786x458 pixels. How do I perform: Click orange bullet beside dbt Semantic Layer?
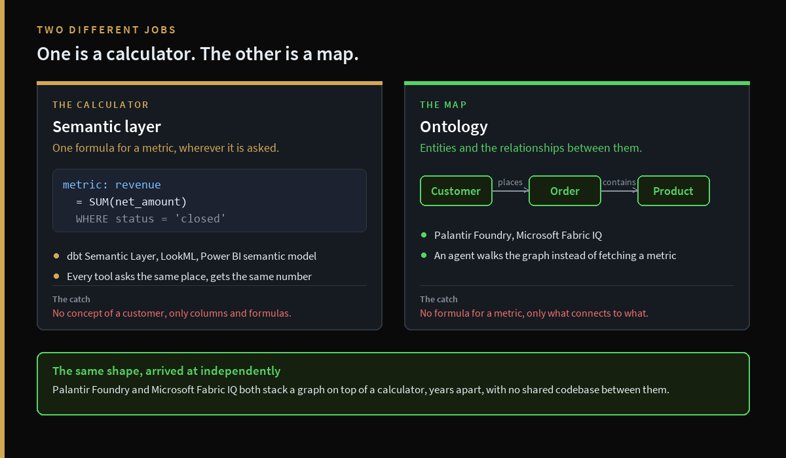coord(56,256)
